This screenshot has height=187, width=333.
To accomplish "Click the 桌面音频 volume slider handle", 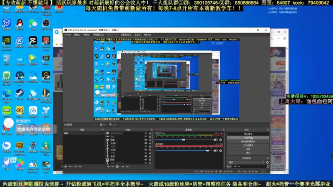I will (207, 150).
